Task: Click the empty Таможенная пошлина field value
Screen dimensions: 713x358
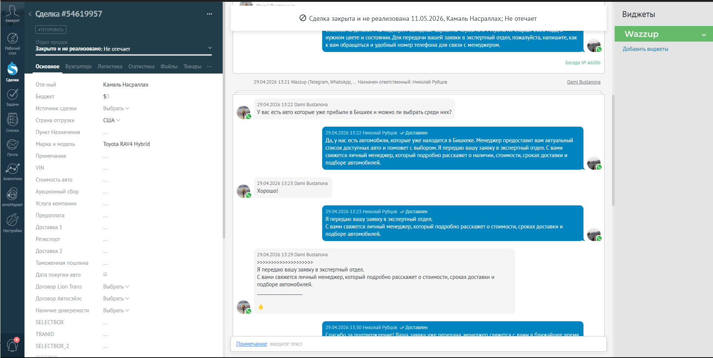Action: [105, 263]
